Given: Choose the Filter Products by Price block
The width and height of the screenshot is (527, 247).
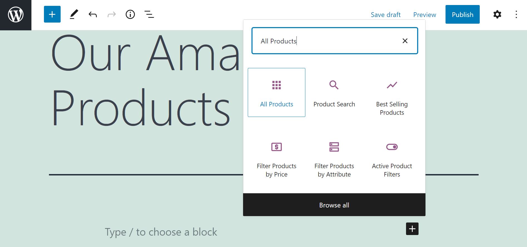Looking at the screenshot, I should pos(276,156).
